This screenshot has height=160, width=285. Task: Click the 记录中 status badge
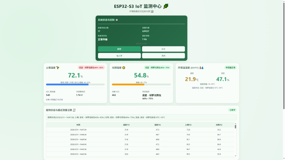232,110
